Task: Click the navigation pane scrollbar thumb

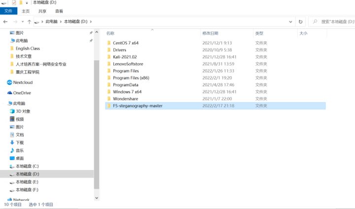Action: pos(97,125)
